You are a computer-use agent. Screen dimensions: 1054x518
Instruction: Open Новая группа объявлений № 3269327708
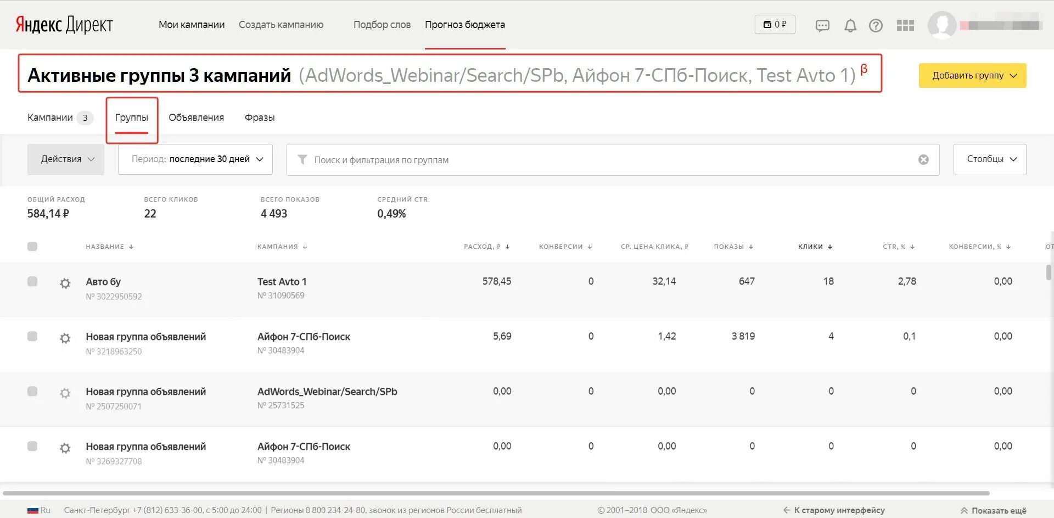(146, 447)
